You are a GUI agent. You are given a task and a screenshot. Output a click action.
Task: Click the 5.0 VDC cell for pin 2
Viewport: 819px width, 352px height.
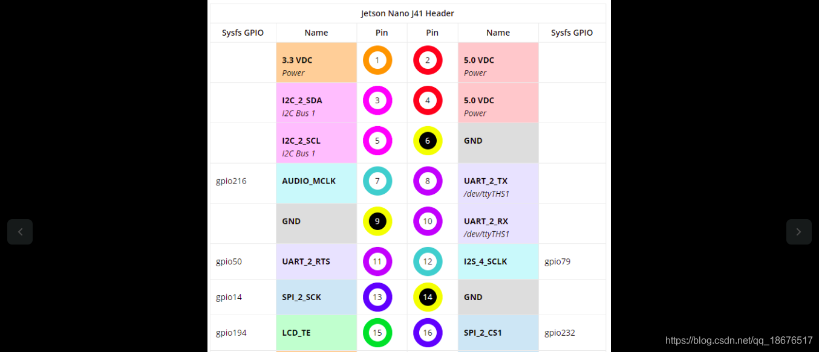click(498, 63)
